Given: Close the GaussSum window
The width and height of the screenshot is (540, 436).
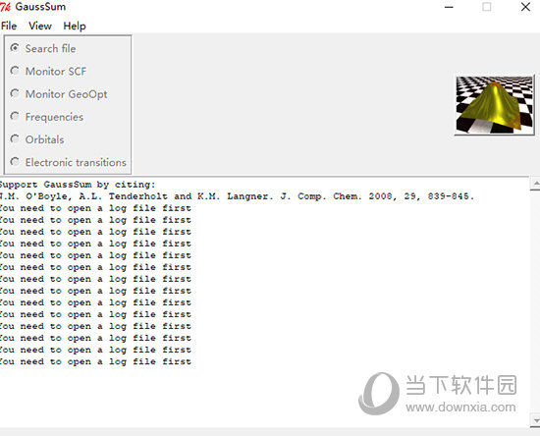Looking at the screenshot, I should coord(525,7).
